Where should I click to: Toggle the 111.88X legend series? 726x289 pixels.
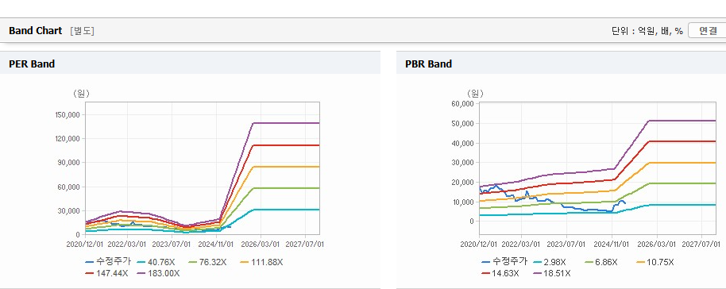(x=261, y=262)
